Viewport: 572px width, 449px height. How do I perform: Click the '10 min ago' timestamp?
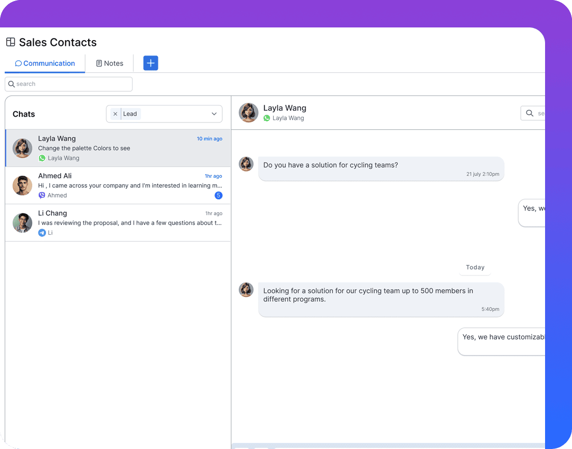209,139
